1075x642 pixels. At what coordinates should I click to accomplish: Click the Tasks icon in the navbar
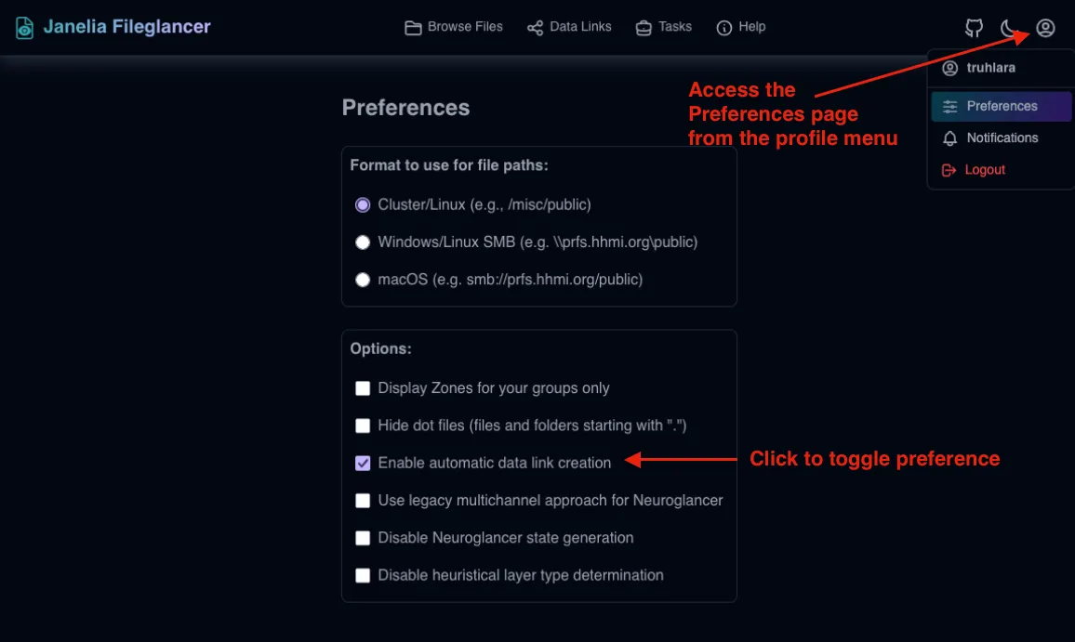tap(642, 27)
